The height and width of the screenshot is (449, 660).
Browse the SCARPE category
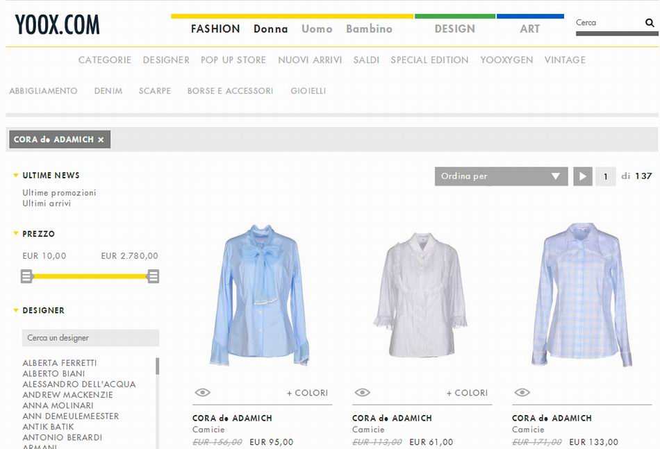pos(155,91)
